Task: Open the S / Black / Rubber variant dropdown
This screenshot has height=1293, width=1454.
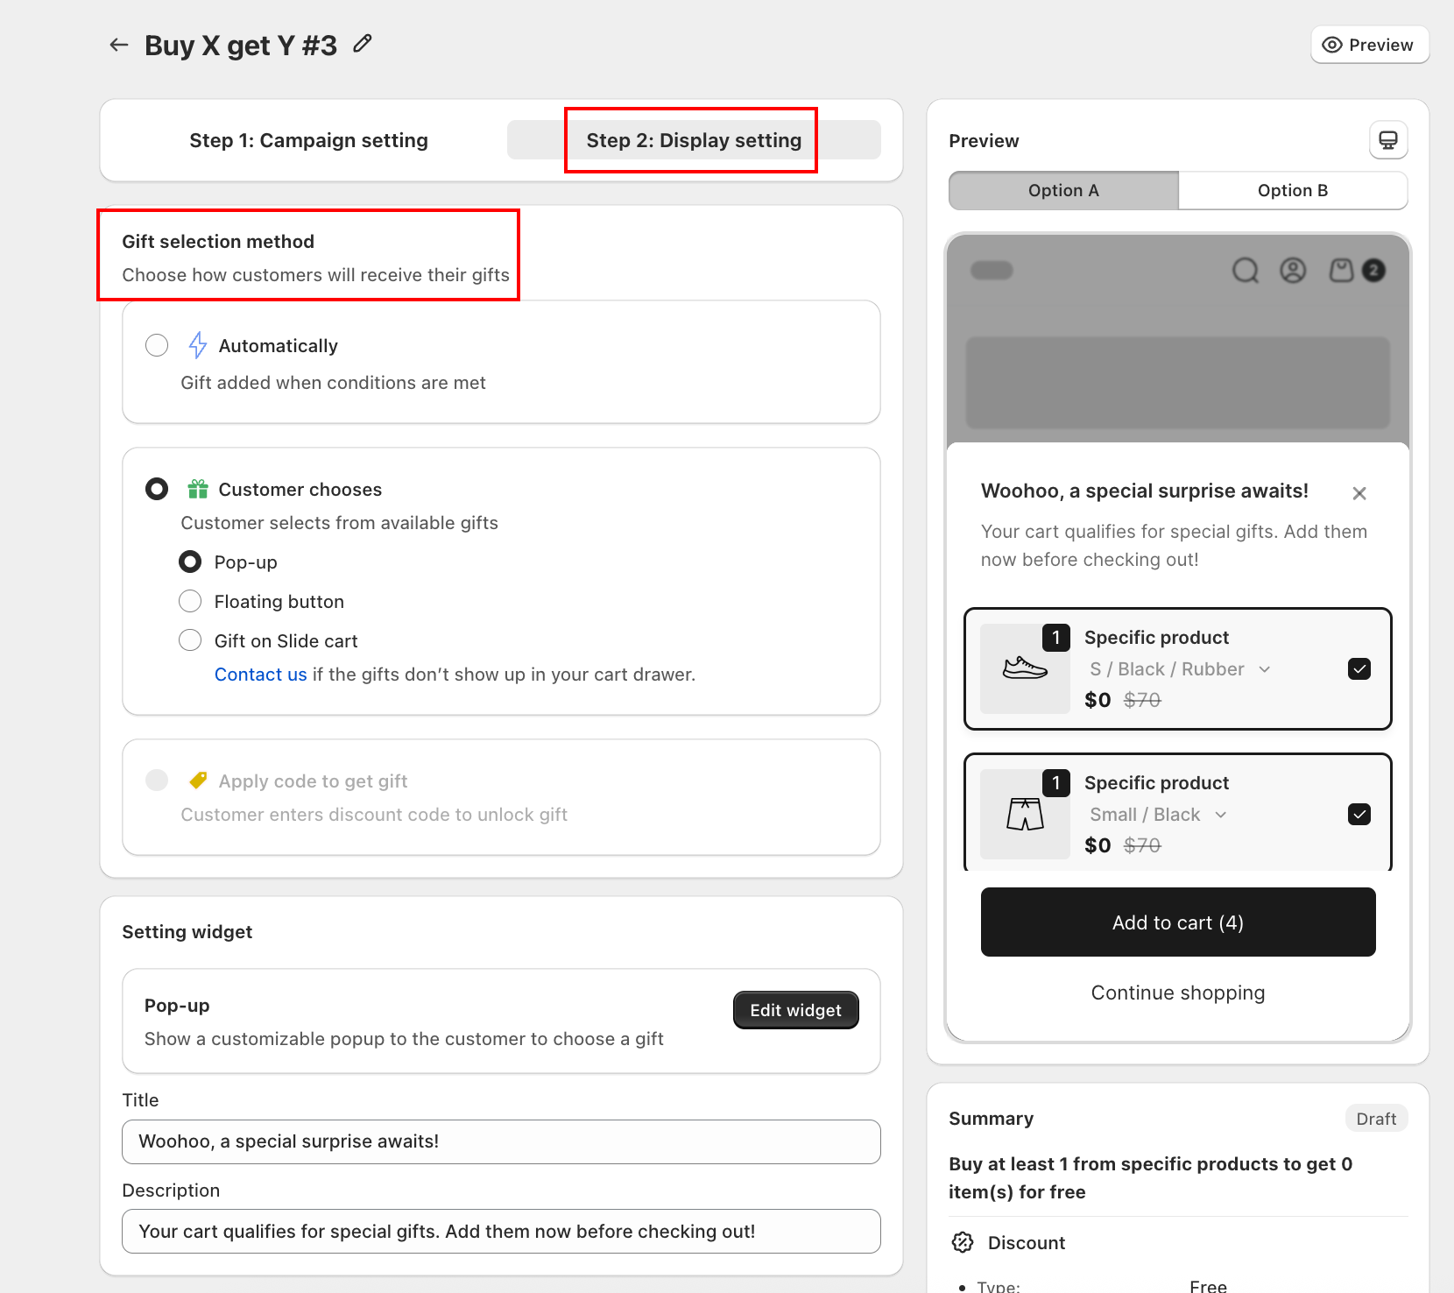Action: [x=1180, y=669]
